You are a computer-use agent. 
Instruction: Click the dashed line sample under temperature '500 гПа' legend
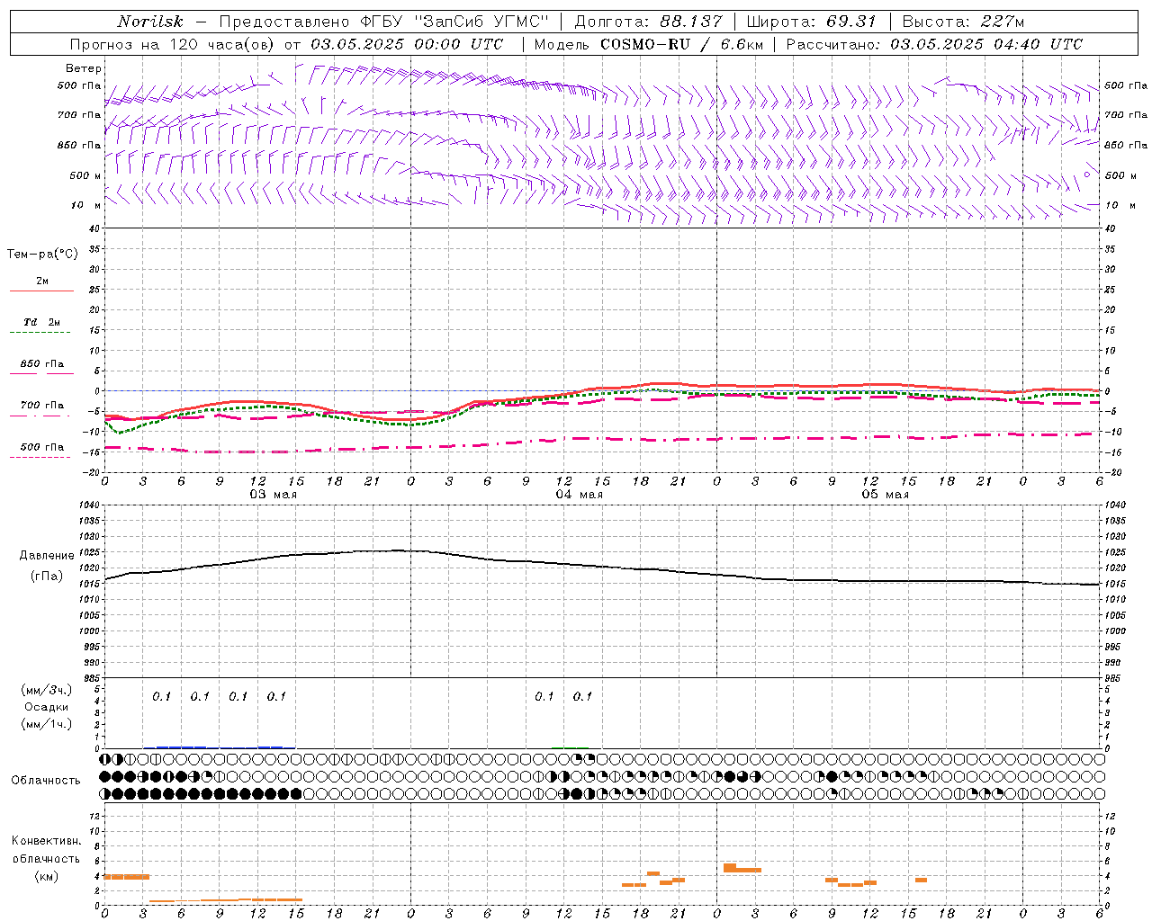[x=40, y=458]
